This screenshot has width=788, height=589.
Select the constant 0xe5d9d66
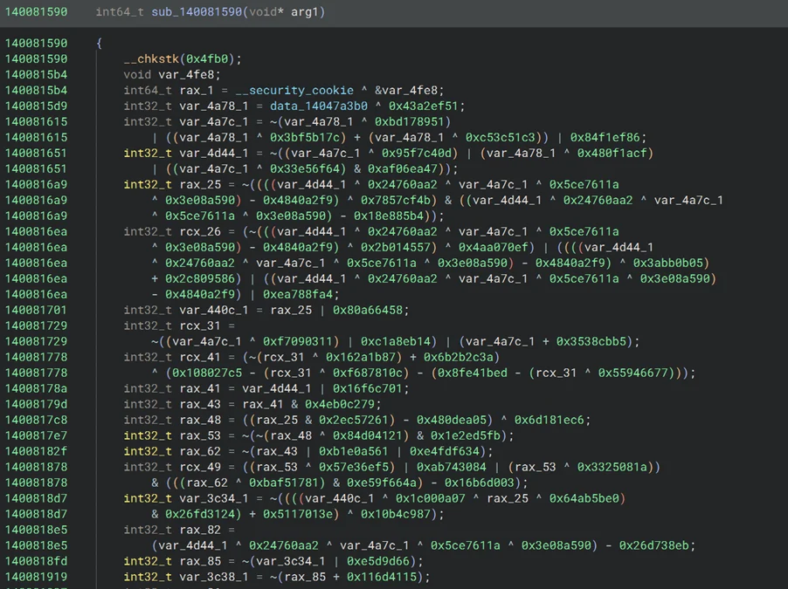point(378,561)
